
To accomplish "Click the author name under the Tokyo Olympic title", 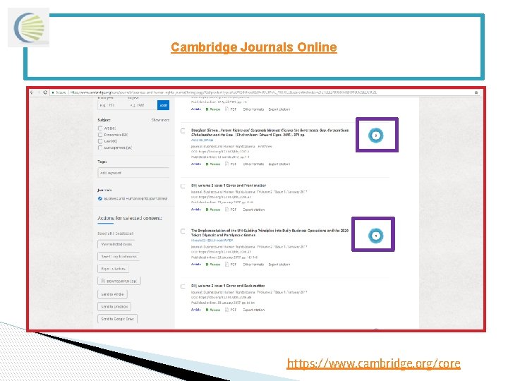I will 212,241.
